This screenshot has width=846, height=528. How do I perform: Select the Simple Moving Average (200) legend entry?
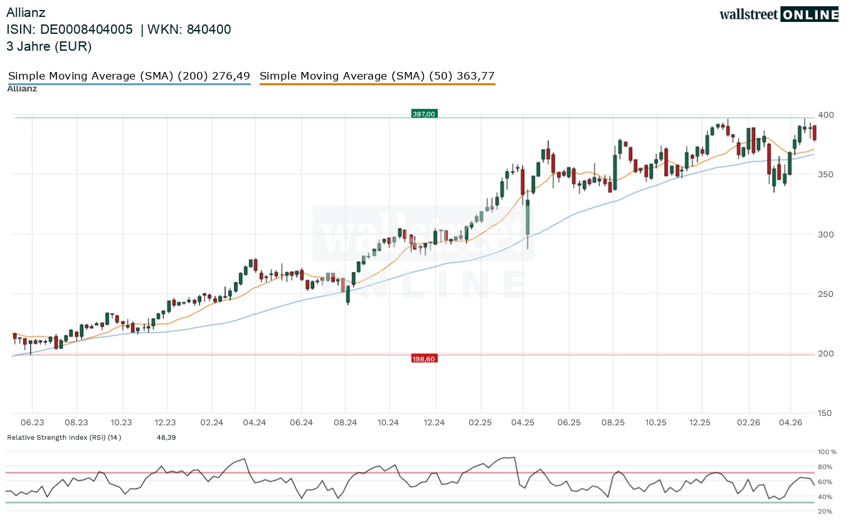coord(129,76)
